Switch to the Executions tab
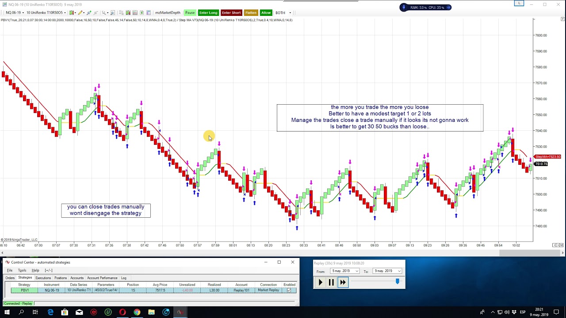Screen dimensions: 566x318 point(43,278)
